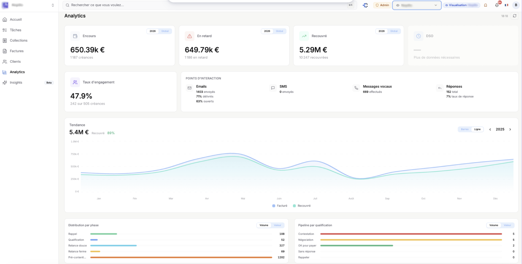
Task: Click the Admin badge button
Action: point(382,5)
